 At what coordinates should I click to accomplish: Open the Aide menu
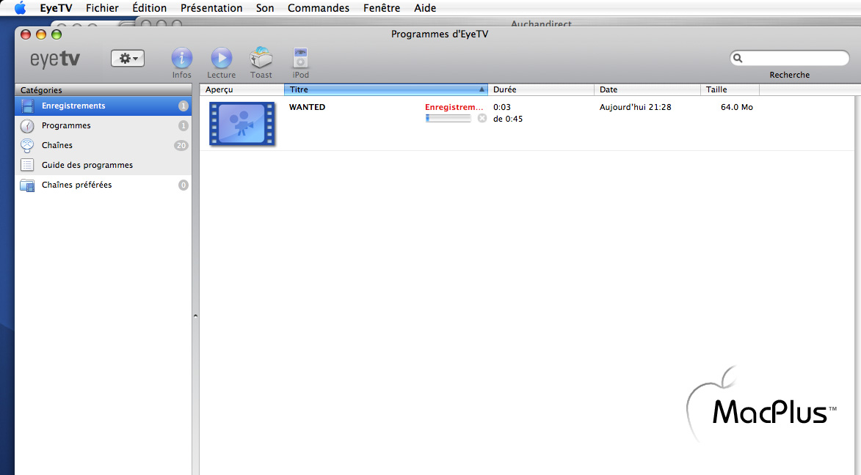pyautogui.click(x=425, y=7)
